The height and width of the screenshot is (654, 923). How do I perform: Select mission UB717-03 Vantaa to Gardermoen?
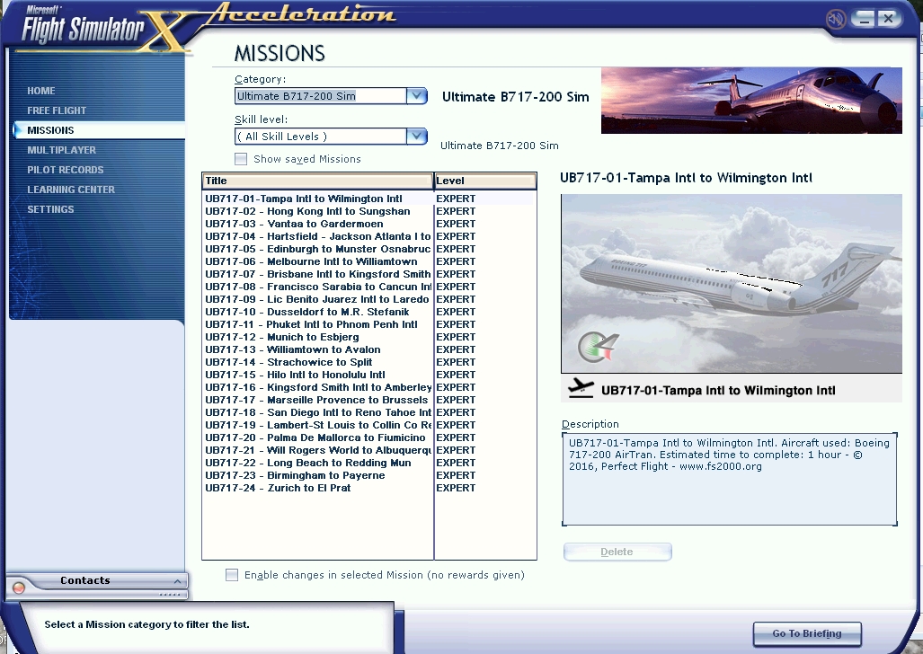368,224
